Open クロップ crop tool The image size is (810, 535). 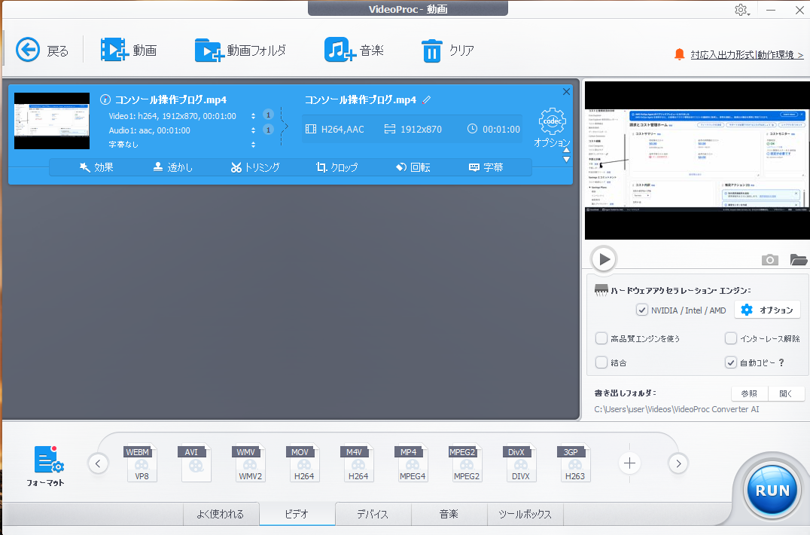coord(336,167)
